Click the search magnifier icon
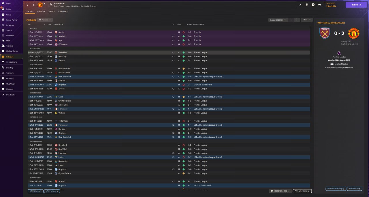 pyautogui.click(x=51, y=5)
